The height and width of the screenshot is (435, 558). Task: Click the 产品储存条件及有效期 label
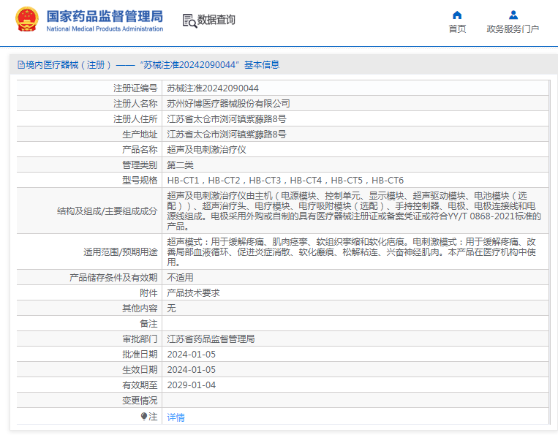(113, 277)
